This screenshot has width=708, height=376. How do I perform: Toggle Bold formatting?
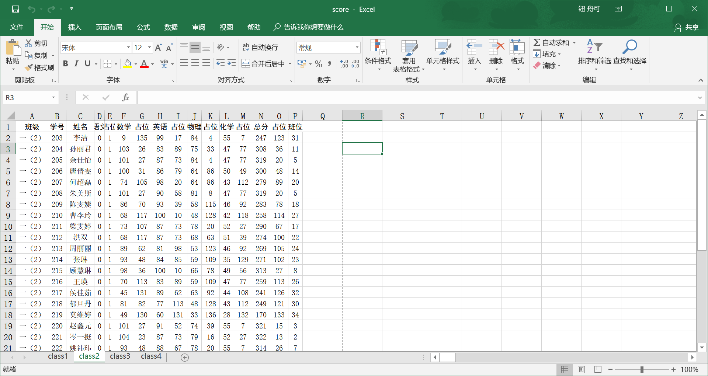66,64
